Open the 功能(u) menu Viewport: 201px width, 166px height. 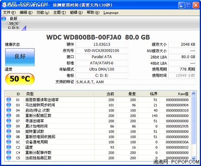pos(43,12)
